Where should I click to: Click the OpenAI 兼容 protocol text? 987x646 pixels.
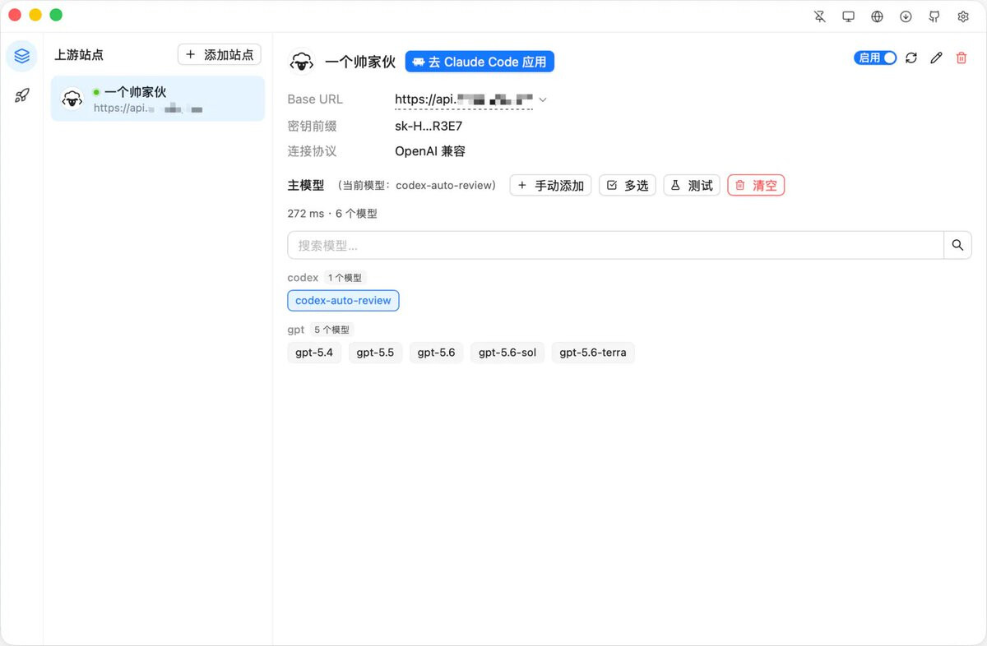[x=430, y=151]
